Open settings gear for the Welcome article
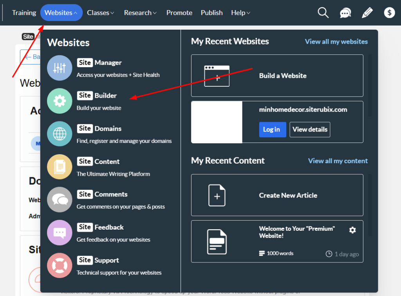This screenshot has width=401, height=296. 352,230
